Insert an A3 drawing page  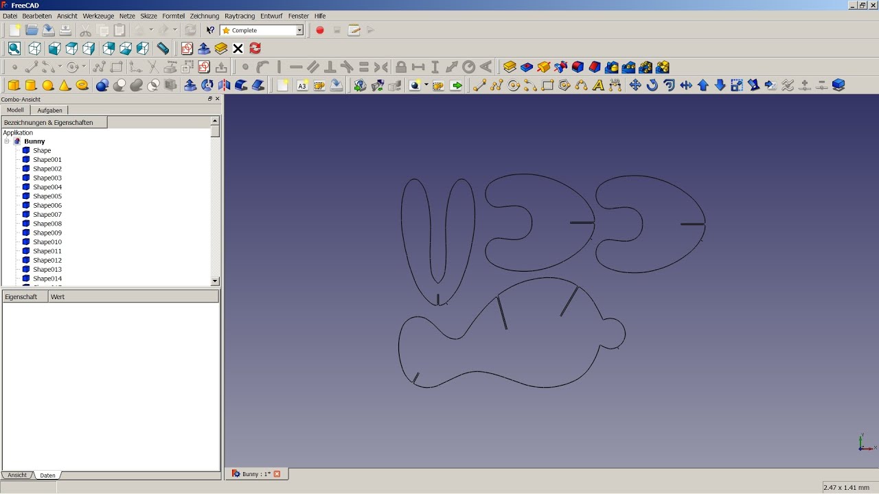pyautogui.click(x=302, y=85)
